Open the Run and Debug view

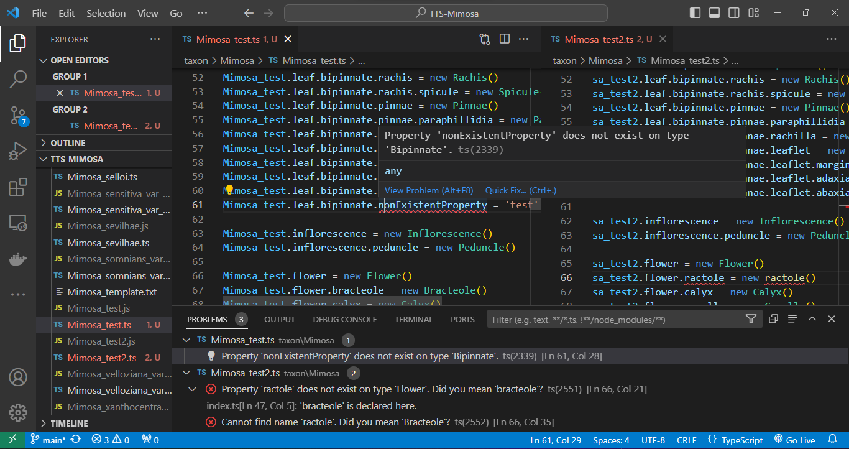tap(18, 151)
